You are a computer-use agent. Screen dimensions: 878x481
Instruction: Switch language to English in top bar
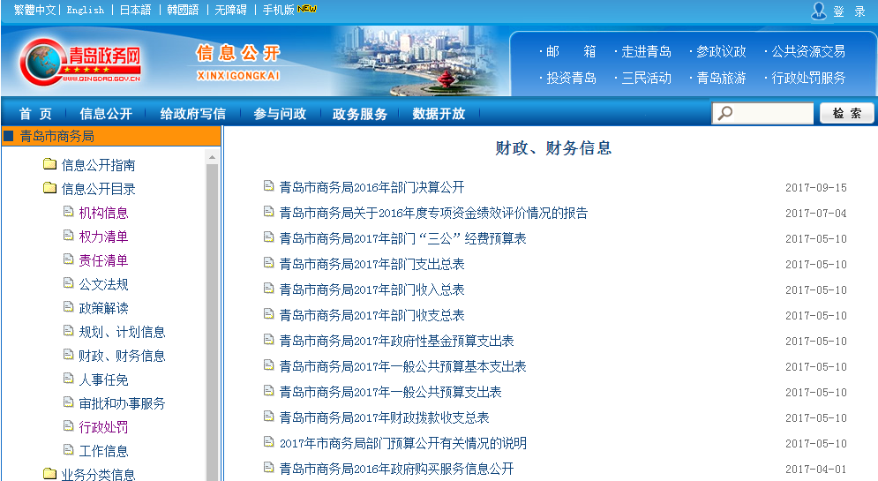pyautogui.click(x=85, y=10)
